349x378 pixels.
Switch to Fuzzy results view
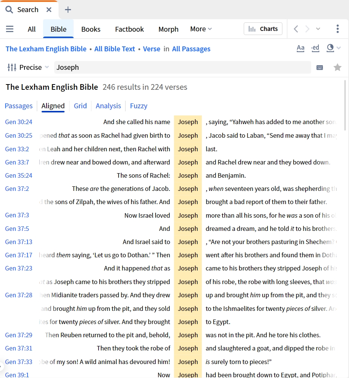139,106
